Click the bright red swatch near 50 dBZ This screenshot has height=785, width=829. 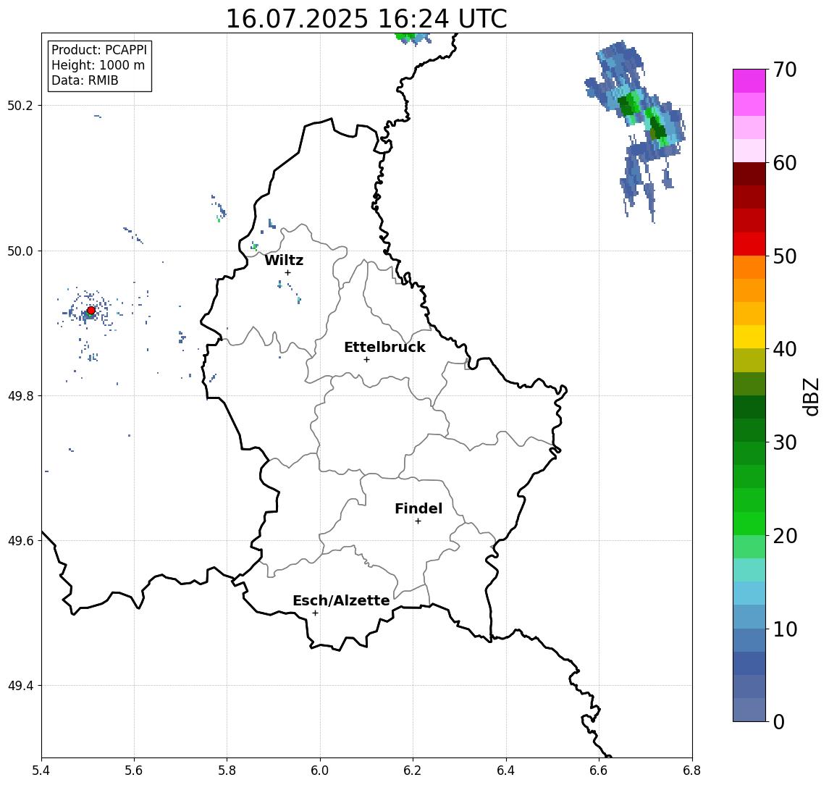pyautogui.click(x=749, y=244)
